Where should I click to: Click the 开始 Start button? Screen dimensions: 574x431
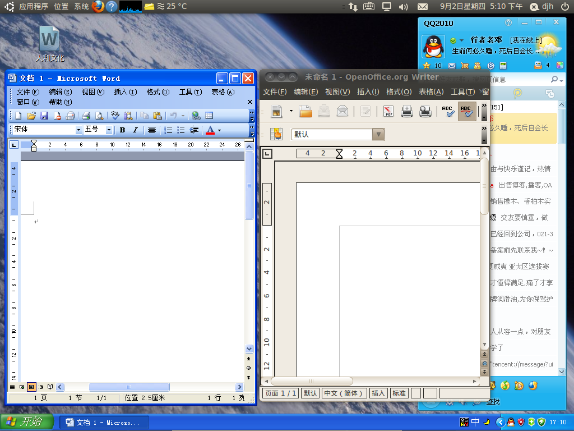click(27, 422)
